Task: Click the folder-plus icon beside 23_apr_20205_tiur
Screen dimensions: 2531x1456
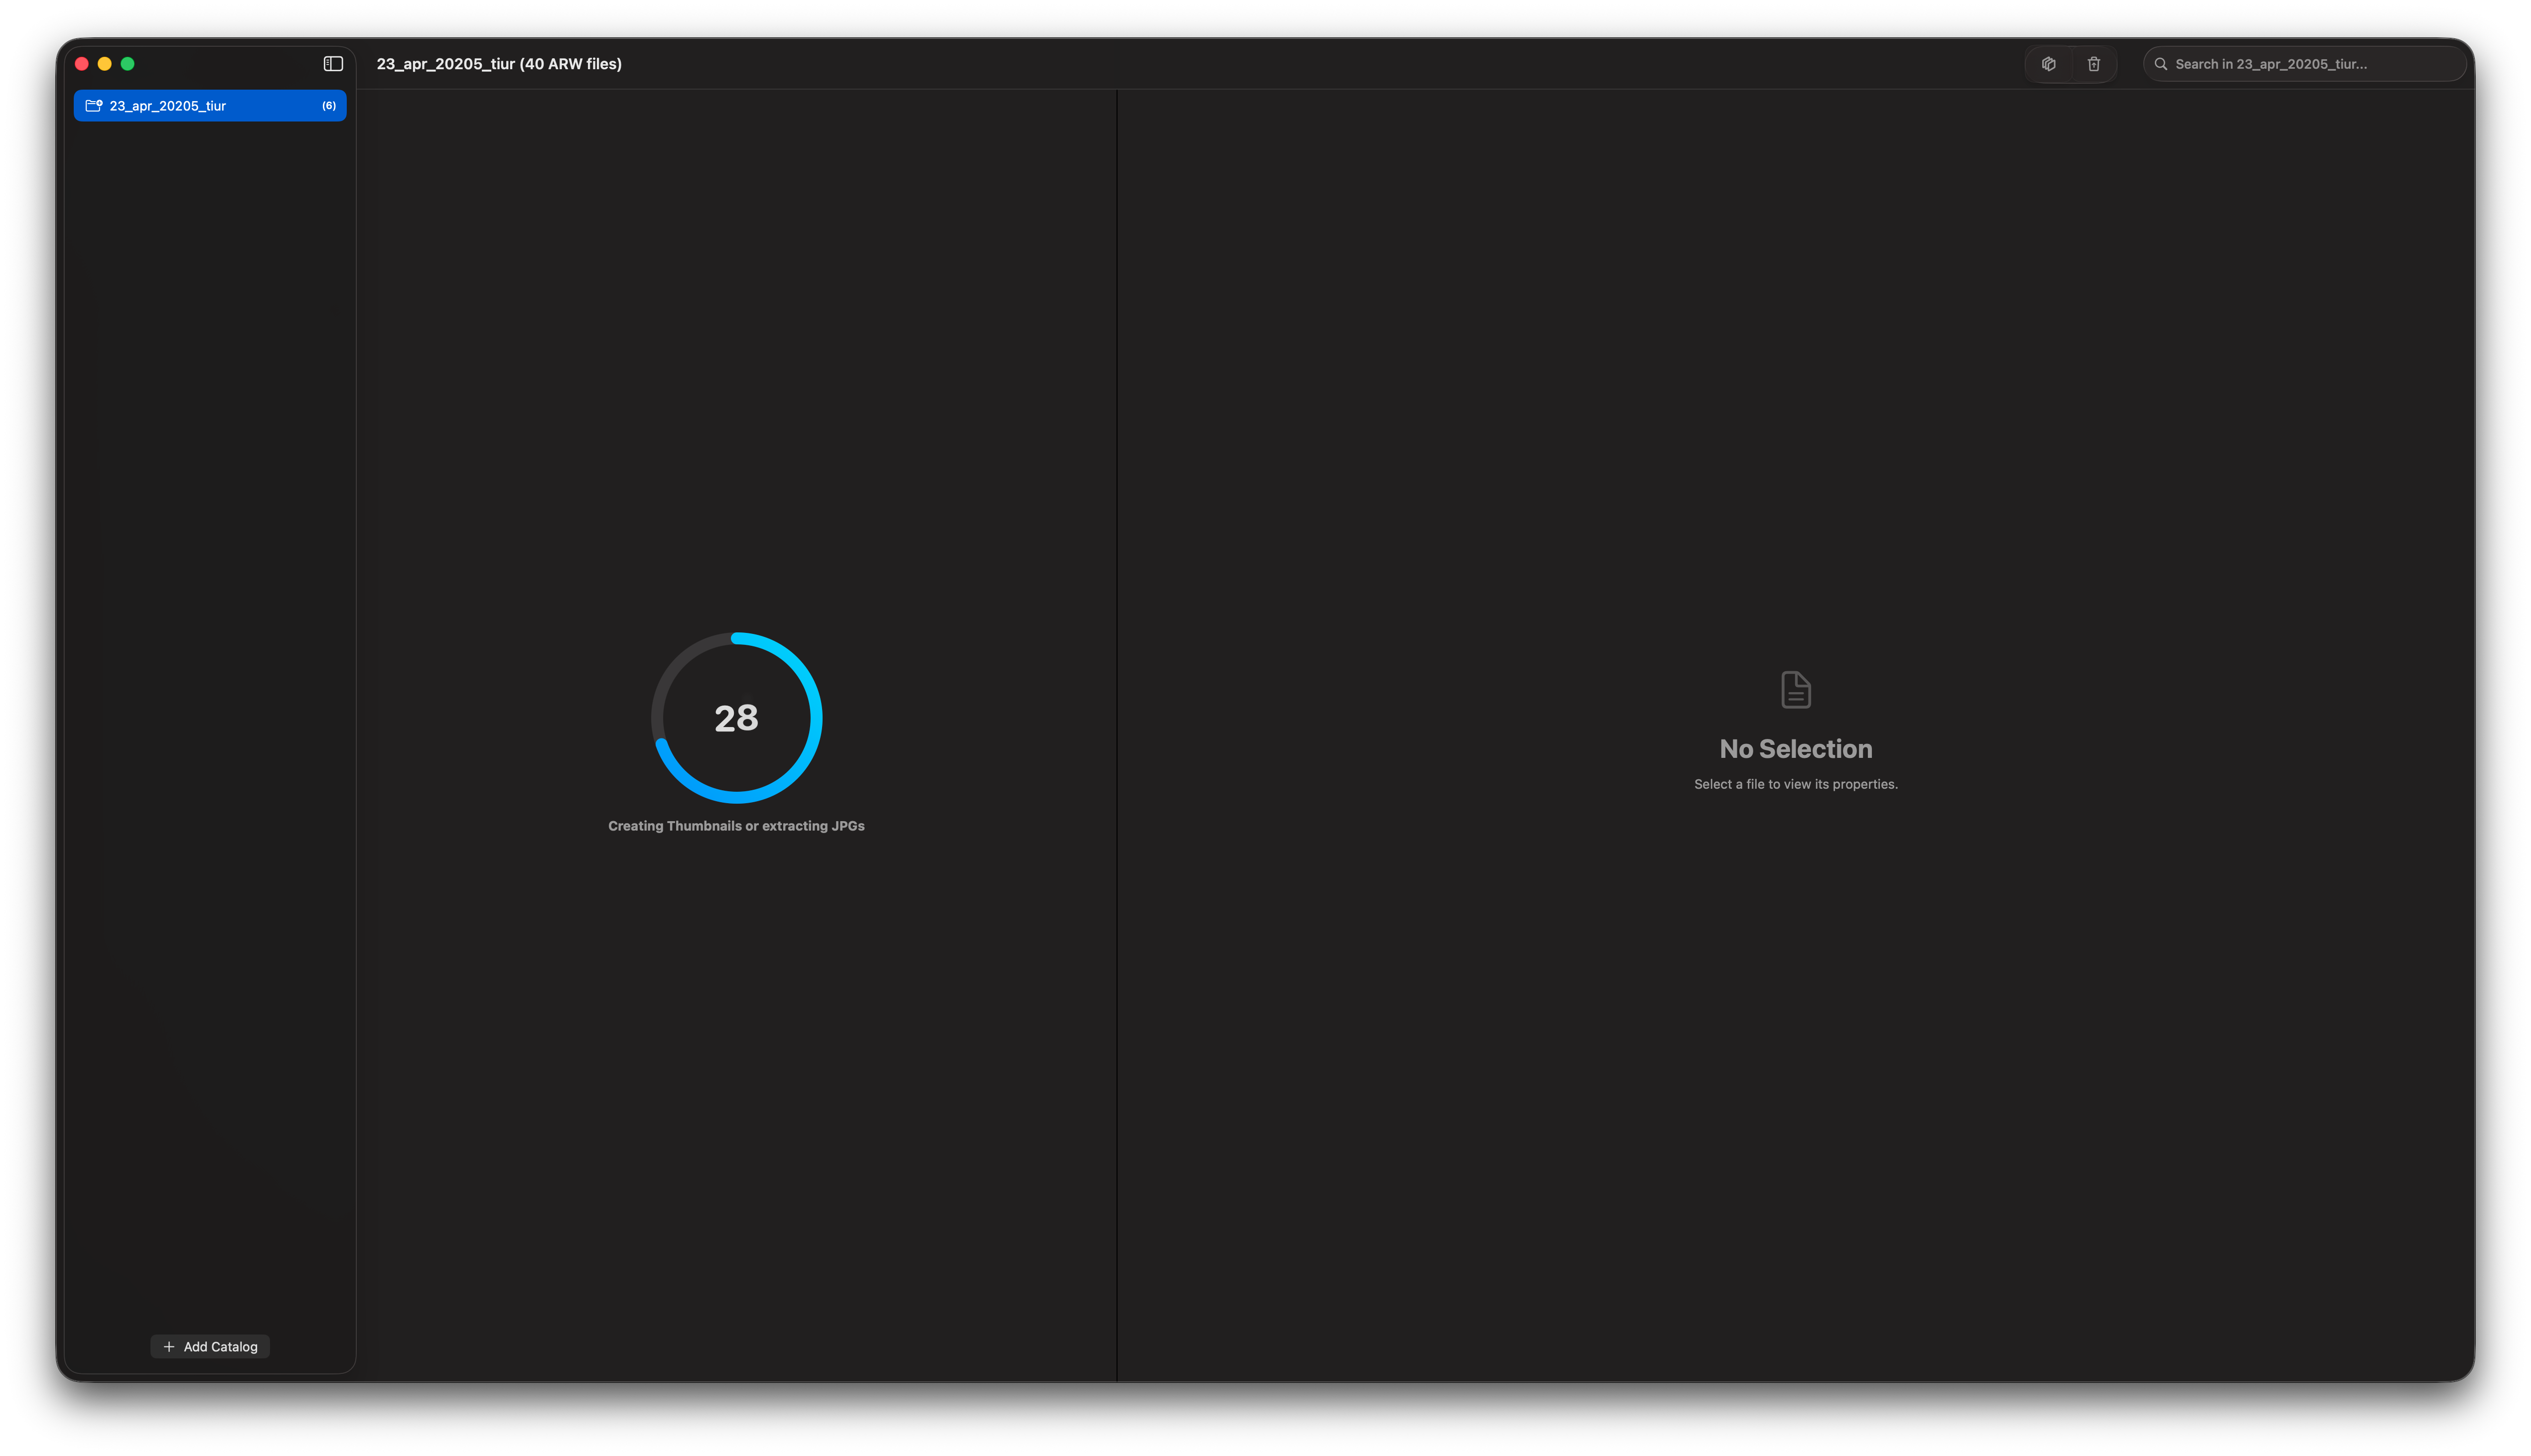Action: [93, 105]
